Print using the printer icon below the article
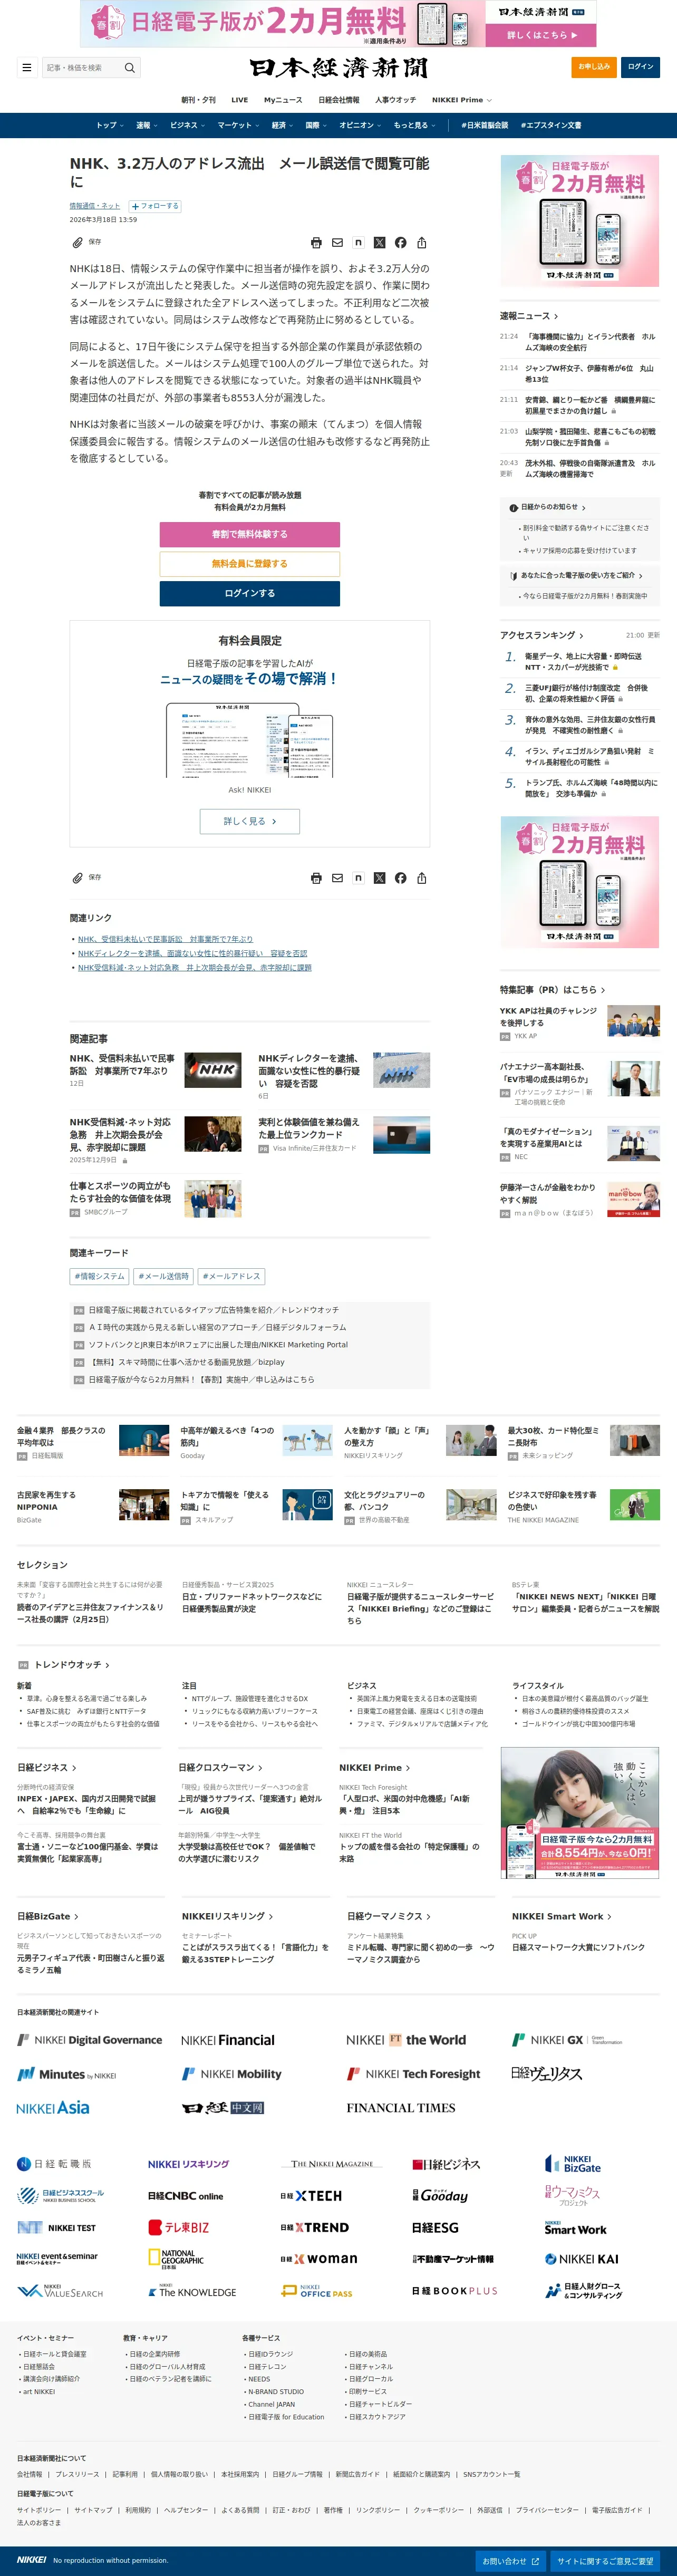The image size is (677, 2576). 316,878
